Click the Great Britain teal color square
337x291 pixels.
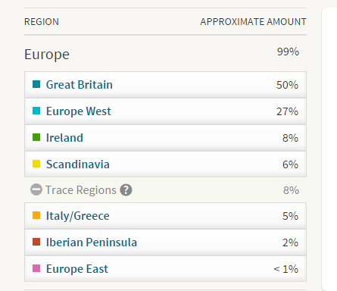coord(36,84)
